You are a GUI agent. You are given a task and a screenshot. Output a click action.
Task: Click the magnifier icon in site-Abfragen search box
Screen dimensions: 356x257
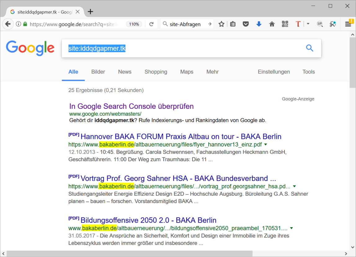point(165,24)
